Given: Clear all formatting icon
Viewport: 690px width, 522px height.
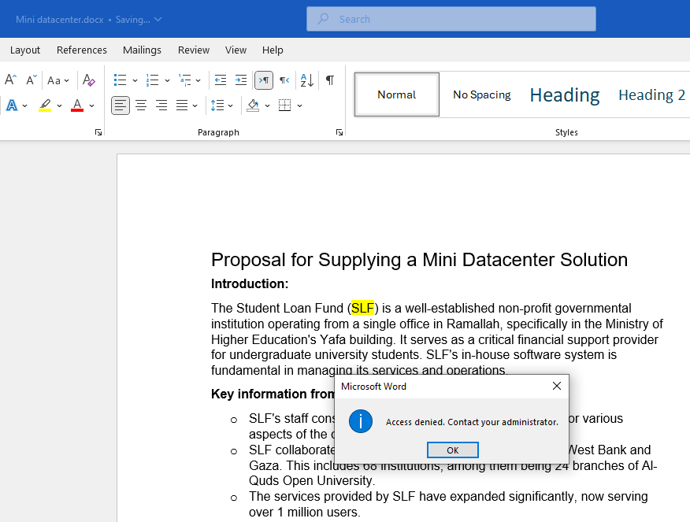Looking at the screenshot, I should tap(89, 80).
